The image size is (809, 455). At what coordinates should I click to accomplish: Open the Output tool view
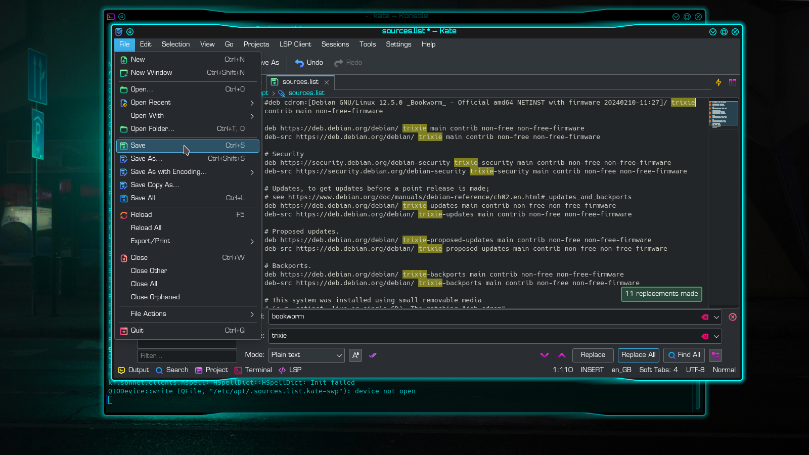[133, 370]
